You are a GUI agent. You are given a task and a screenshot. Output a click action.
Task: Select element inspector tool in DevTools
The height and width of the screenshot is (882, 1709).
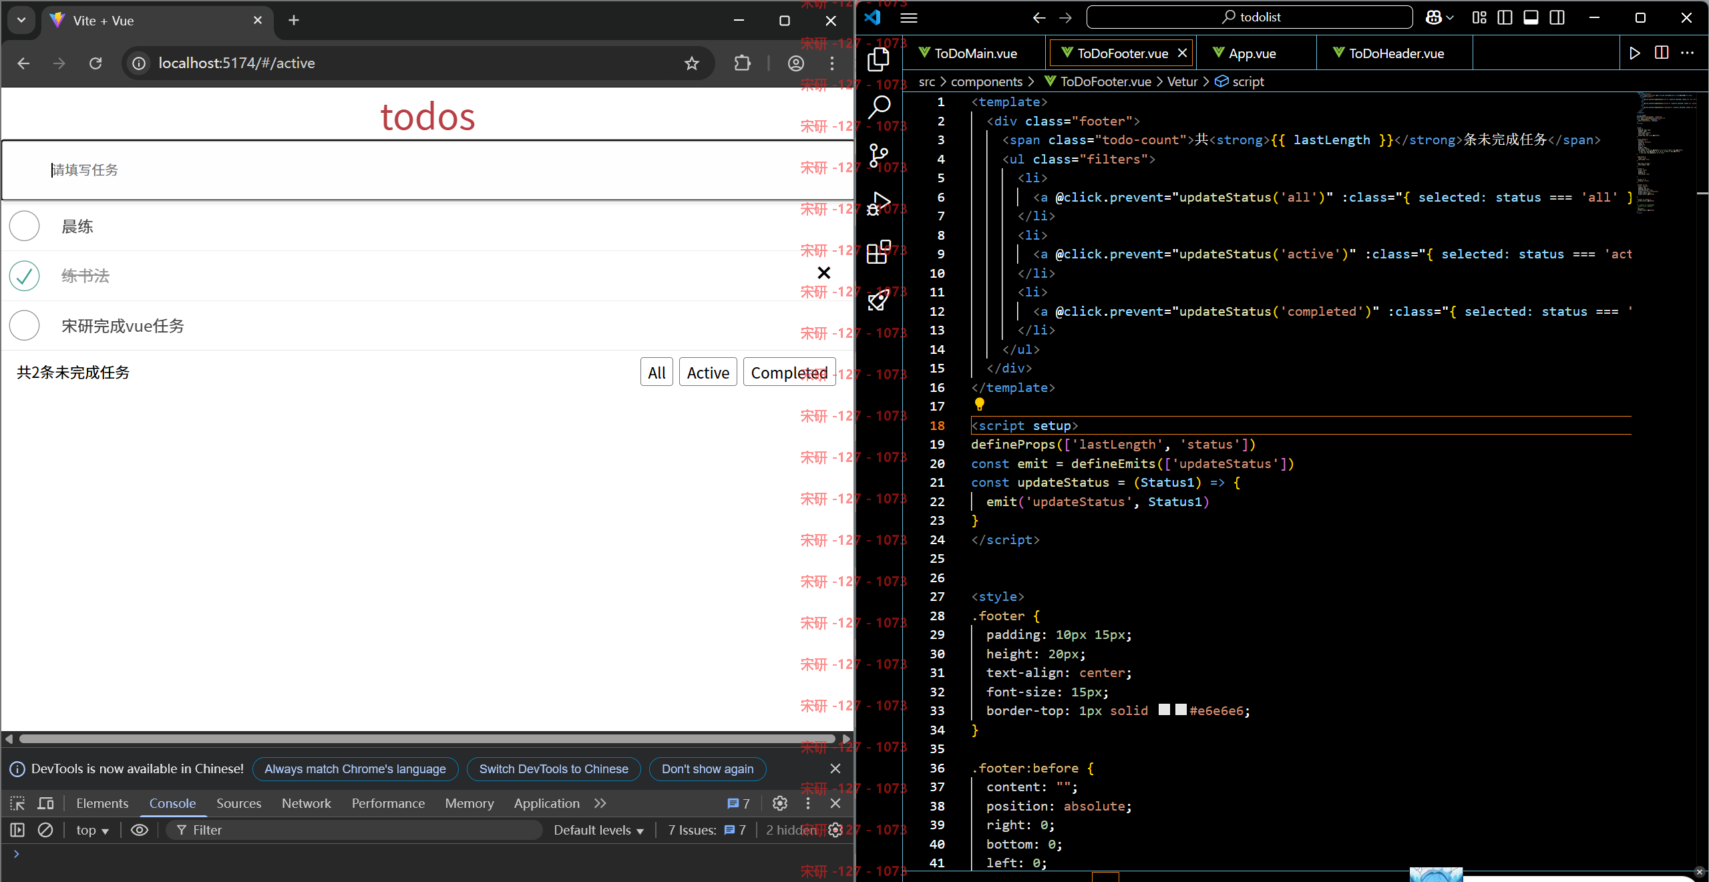tap(17, 803)
